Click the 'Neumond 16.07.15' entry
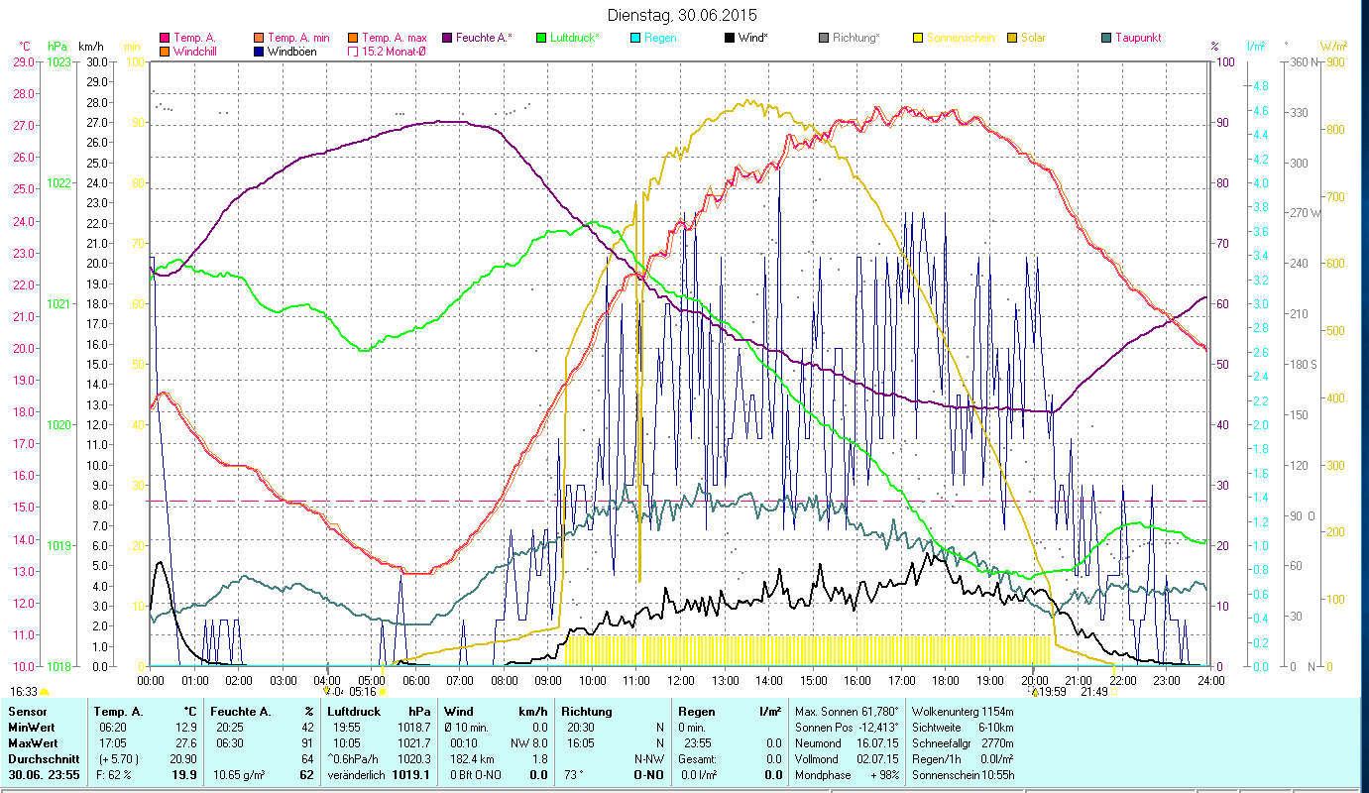The image size is (1369, 793). [848, 743]
